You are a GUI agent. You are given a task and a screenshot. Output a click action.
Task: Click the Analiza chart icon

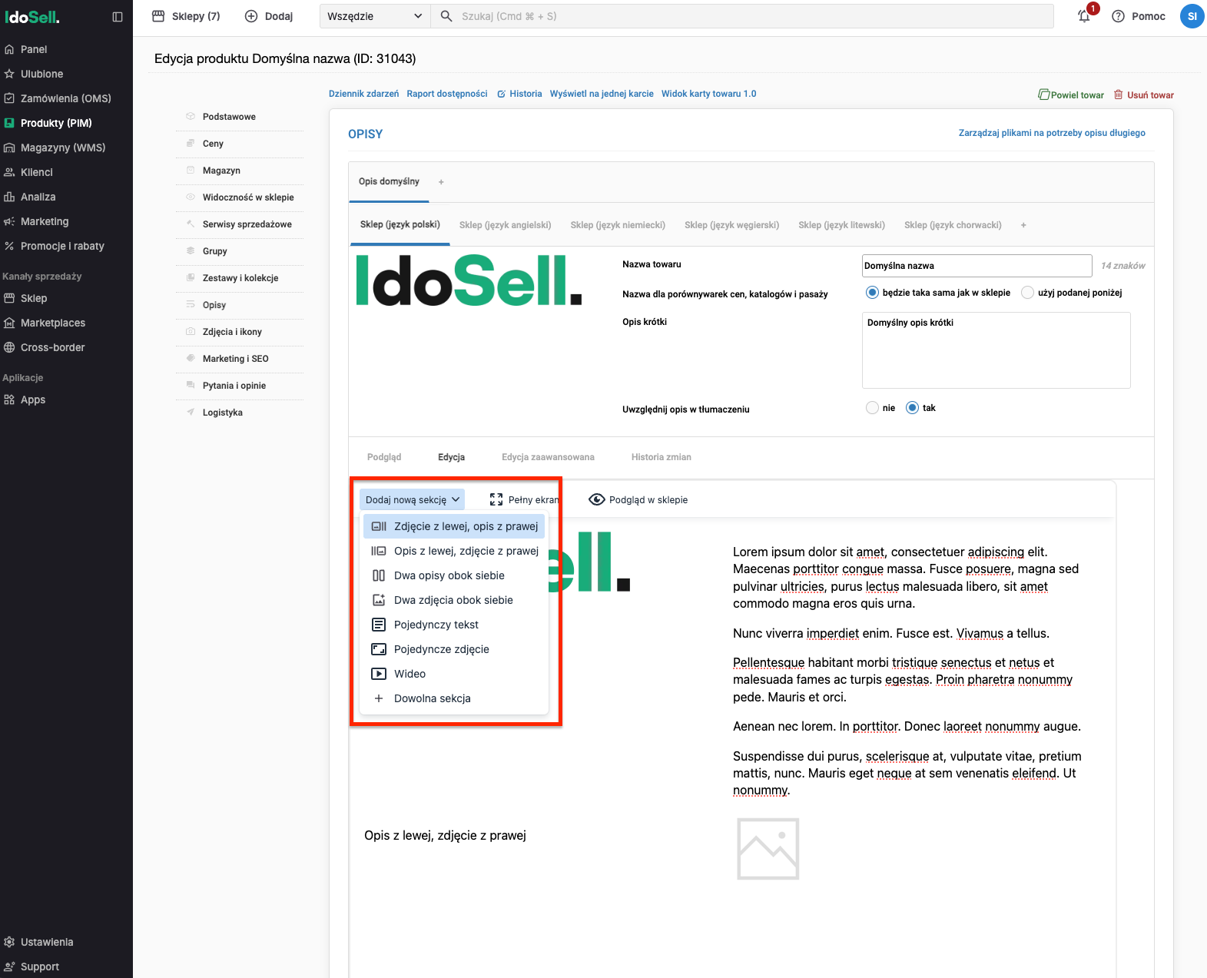point(9,197)
